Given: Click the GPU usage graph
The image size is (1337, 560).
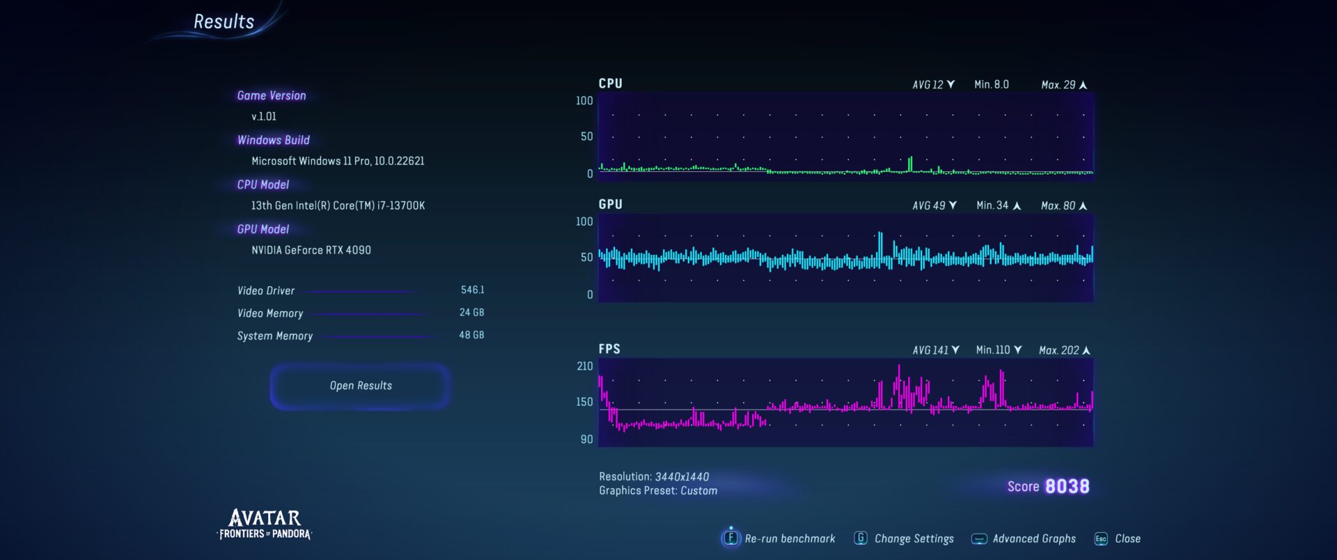Looking at the screenshot, I should (x=845, y=258).
